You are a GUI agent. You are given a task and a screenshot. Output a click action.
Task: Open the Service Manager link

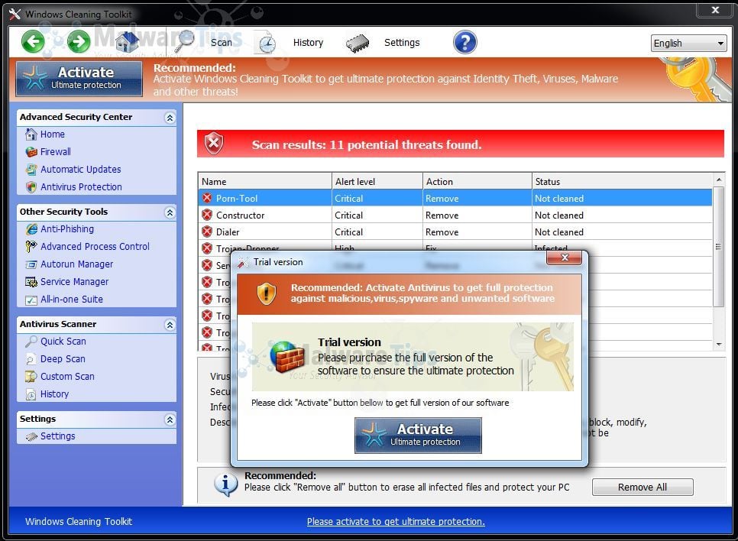coord(74,281)
